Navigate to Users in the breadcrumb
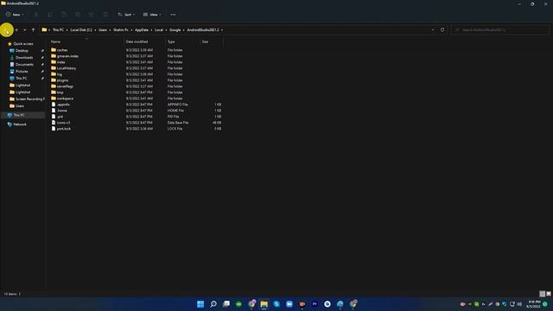This screenshot has width=553, height=311. click(x=103, y=30)
